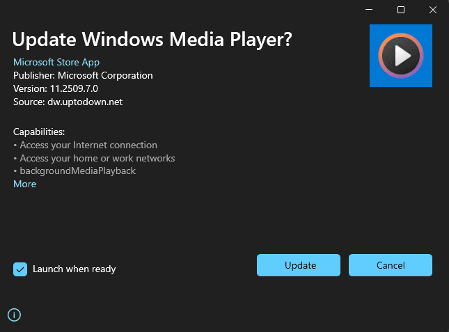Minimize the installer dialog window
Viewport: 449px width, 332px height.
coord(368,10)
